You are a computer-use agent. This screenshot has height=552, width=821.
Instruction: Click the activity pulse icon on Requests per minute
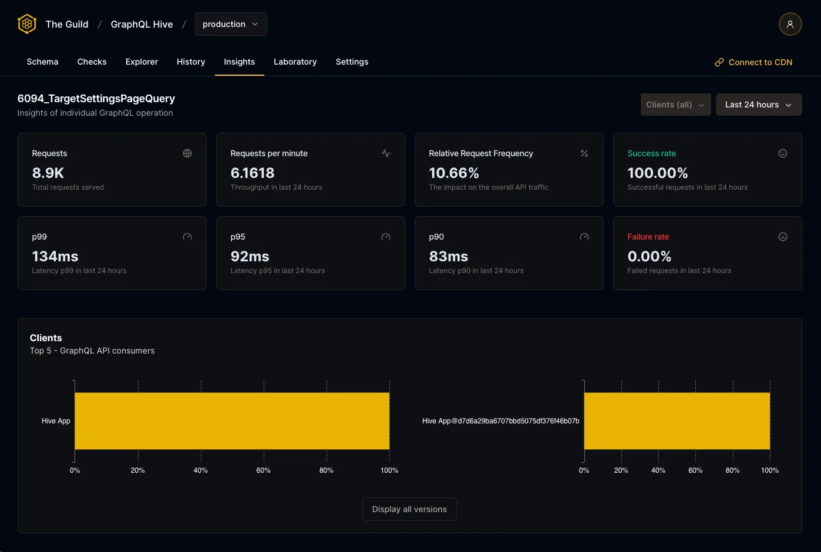(x=386, y=153)
